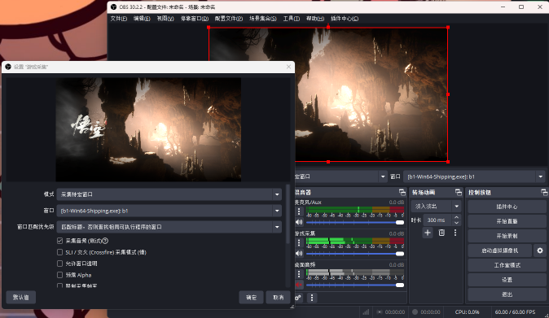The height and width of the screenshot is (318, 549).
Task: Open 游戏采集 audio three-dot options menu
Action: point(299,242)
